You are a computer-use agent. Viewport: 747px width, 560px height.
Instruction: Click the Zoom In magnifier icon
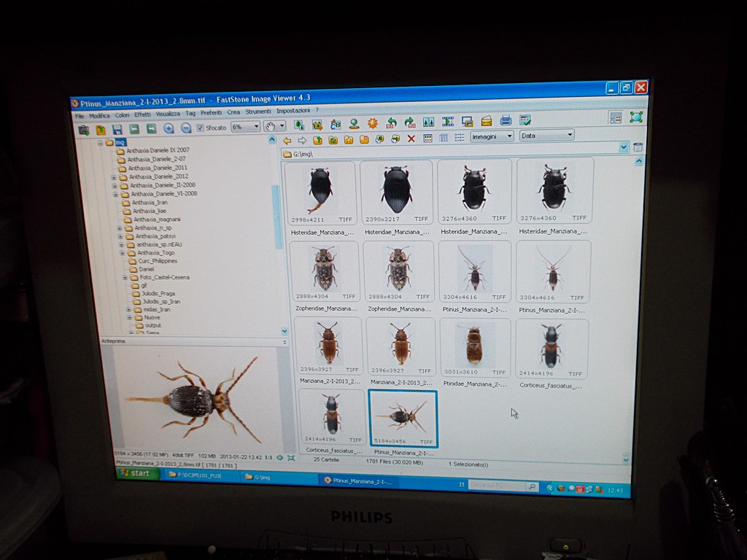[x=169, y=128]
